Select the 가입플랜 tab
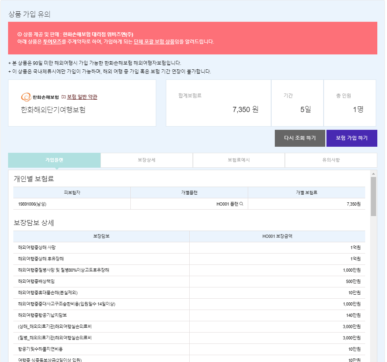The image size is (387, 362). click(54, 160)
